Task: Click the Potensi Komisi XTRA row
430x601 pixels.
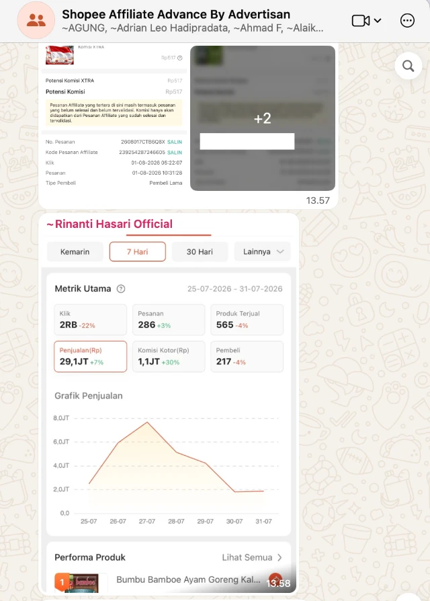Action: pos(114,81)
